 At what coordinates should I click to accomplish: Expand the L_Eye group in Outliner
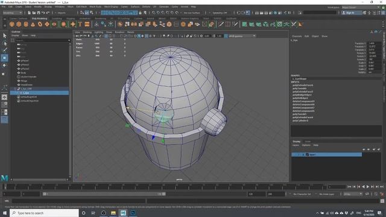[x=15, y=89]
